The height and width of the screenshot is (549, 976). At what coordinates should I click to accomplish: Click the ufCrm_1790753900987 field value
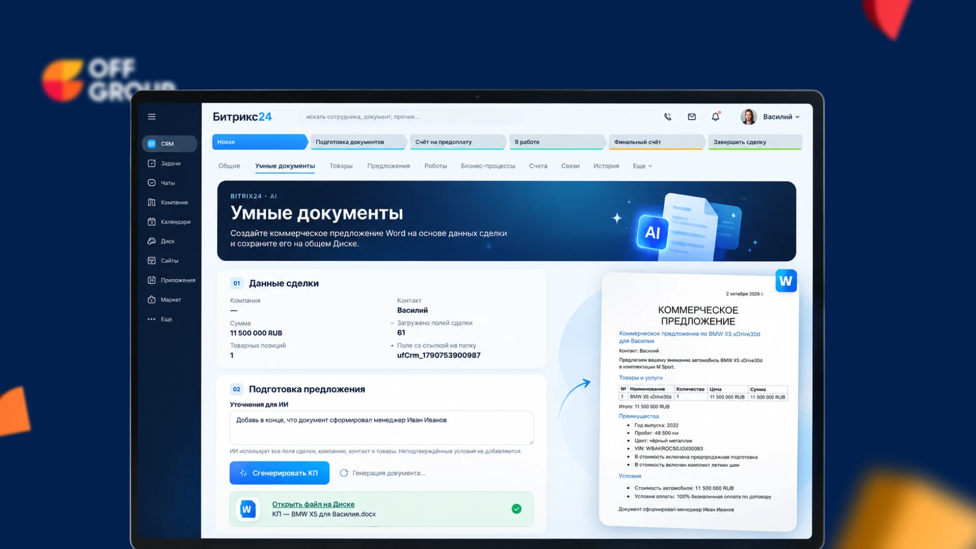[439, 355]
